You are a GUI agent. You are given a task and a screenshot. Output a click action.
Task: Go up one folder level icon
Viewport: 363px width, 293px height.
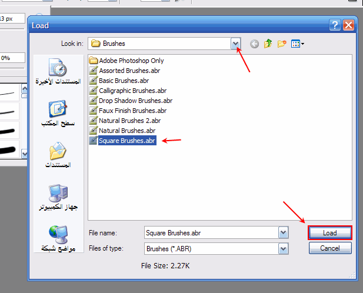click(268, 44)
